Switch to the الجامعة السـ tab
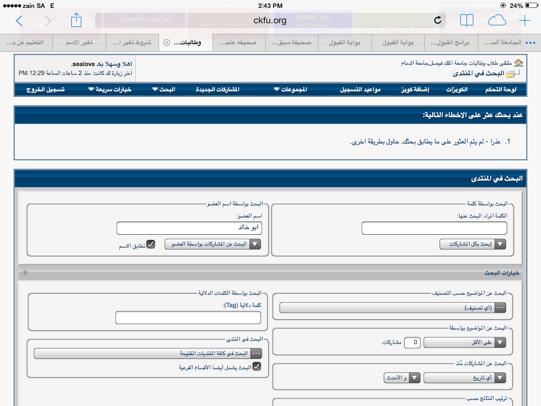The image size is (541, 406). pos(502,43)
